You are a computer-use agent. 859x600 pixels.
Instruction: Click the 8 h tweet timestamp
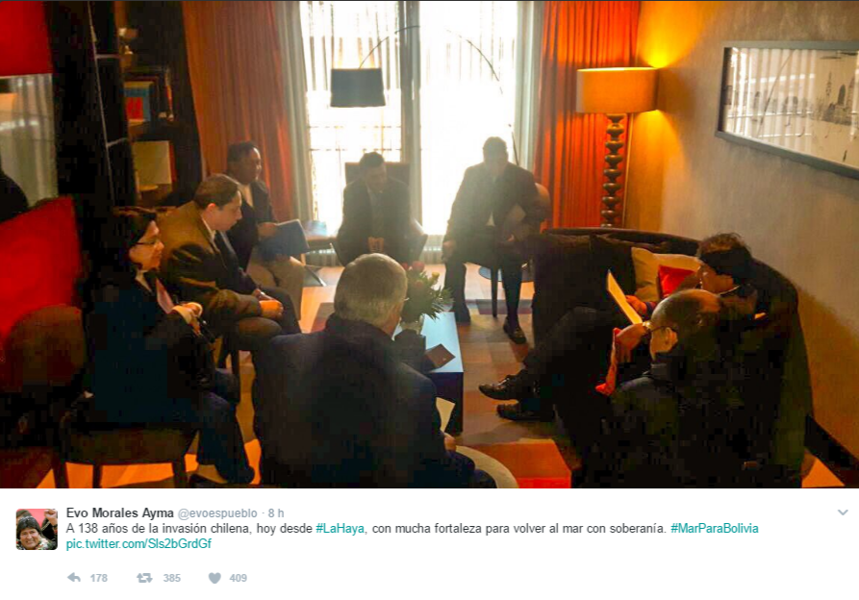pos(276,512)
